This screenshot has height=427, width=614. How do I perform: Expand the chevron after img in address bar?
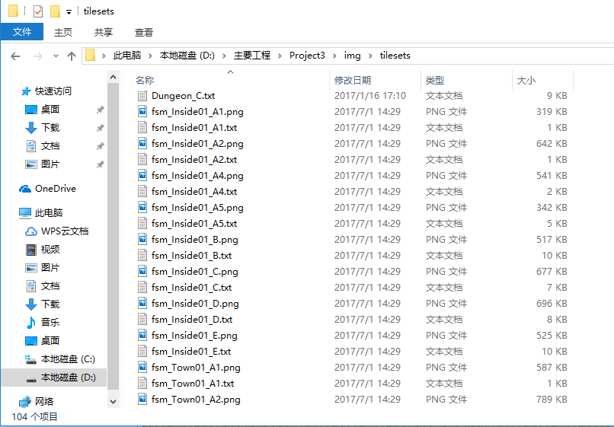pyautogui.click(x=370, y=56)
